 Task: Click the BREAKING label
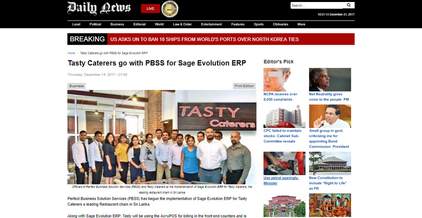point(87,39)
